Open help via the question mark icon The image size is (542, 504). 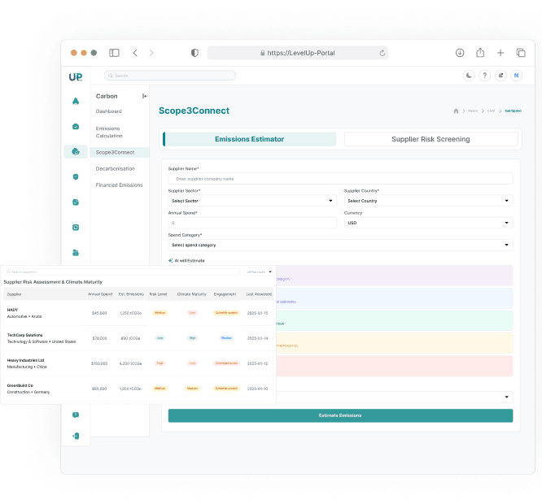point(484,76)
